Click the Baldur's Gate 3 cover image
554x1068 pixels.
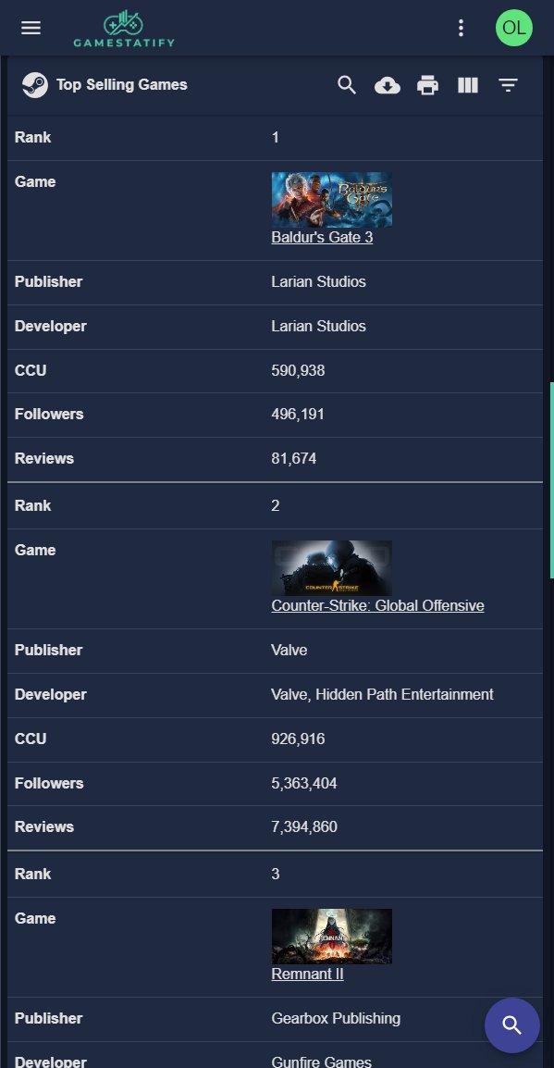(x=331, y=200)
